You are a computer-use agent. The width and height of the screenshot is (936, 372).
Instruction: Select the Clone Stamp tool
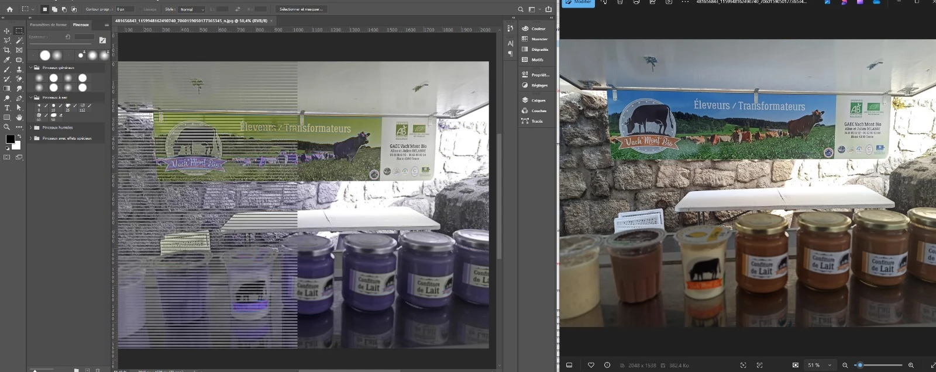(19, 69)
